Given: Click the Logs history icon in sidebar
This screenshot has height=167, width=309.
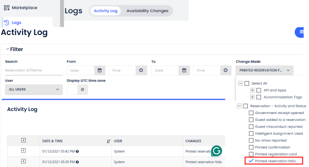Looking at the screenshot, I should click(x=7, y=23).
